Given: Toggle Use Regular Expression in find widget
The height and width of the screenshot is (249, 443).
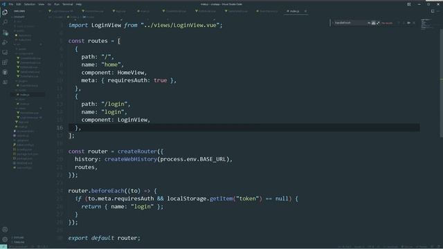Looking at the screenshot, I should pos(378,23).
